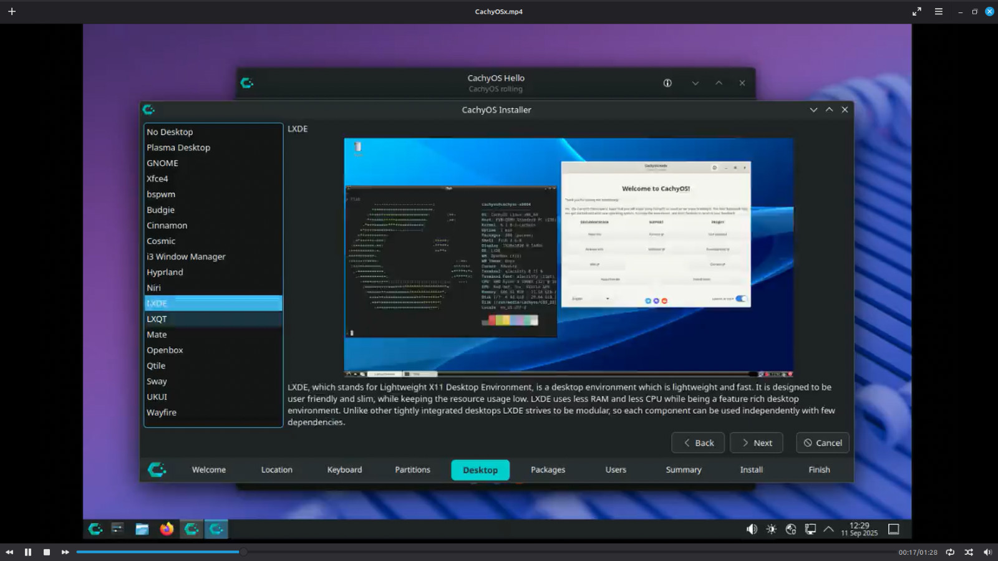Click the CachyOS logo in the Installer title bar
Viewport: 998px width, 561px height.
click(x=148, y=110)
